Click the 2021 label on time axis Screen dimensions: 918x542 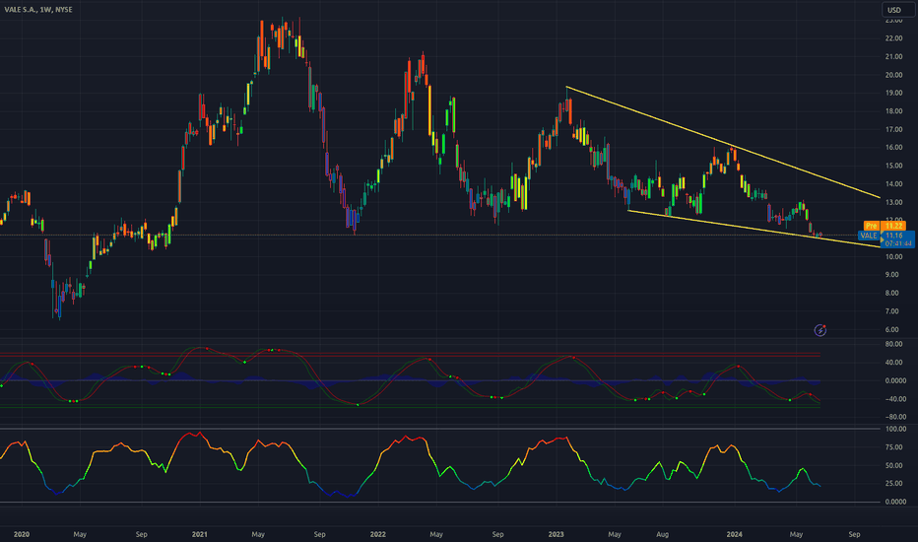200,534
